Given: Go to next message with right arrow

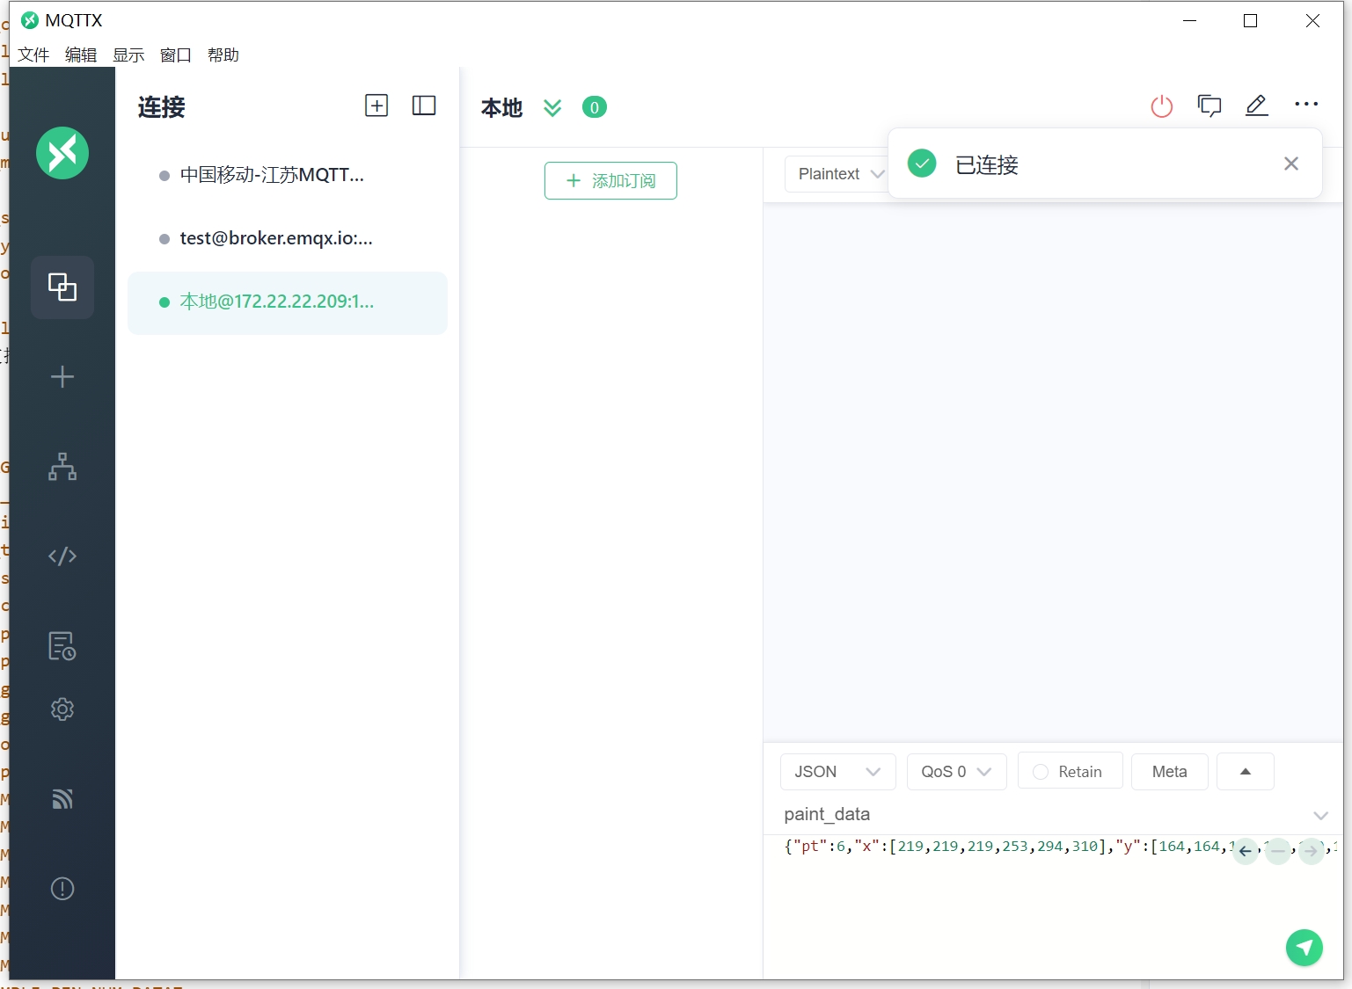Looking at the screenshot, I should pyautogui.click(x=1311, y=851).
